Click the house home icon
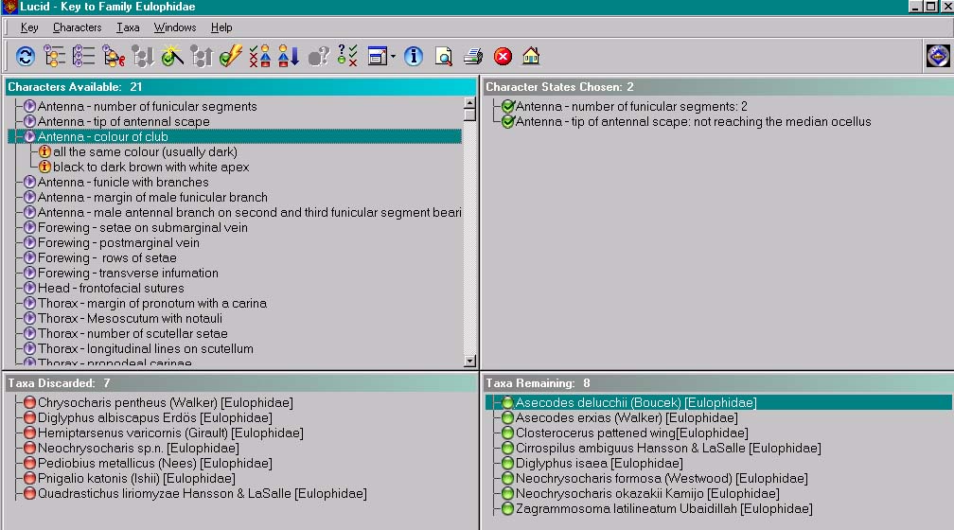The width and height of the screenshot is (954, 530). pos(531,57)
